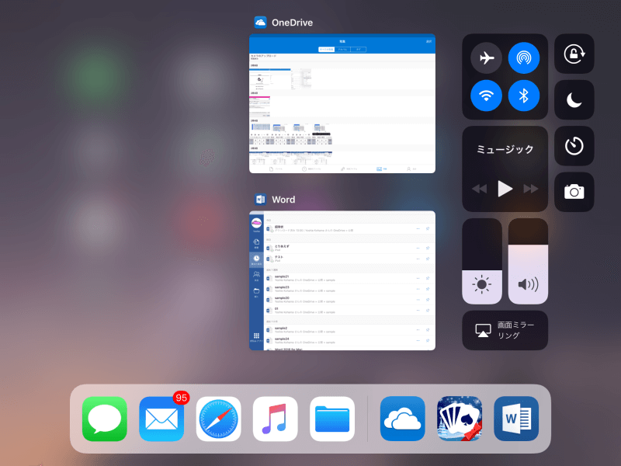Launch Word from the dock
This screenshot has width=621, height=466.
click(x=516, y=419)
